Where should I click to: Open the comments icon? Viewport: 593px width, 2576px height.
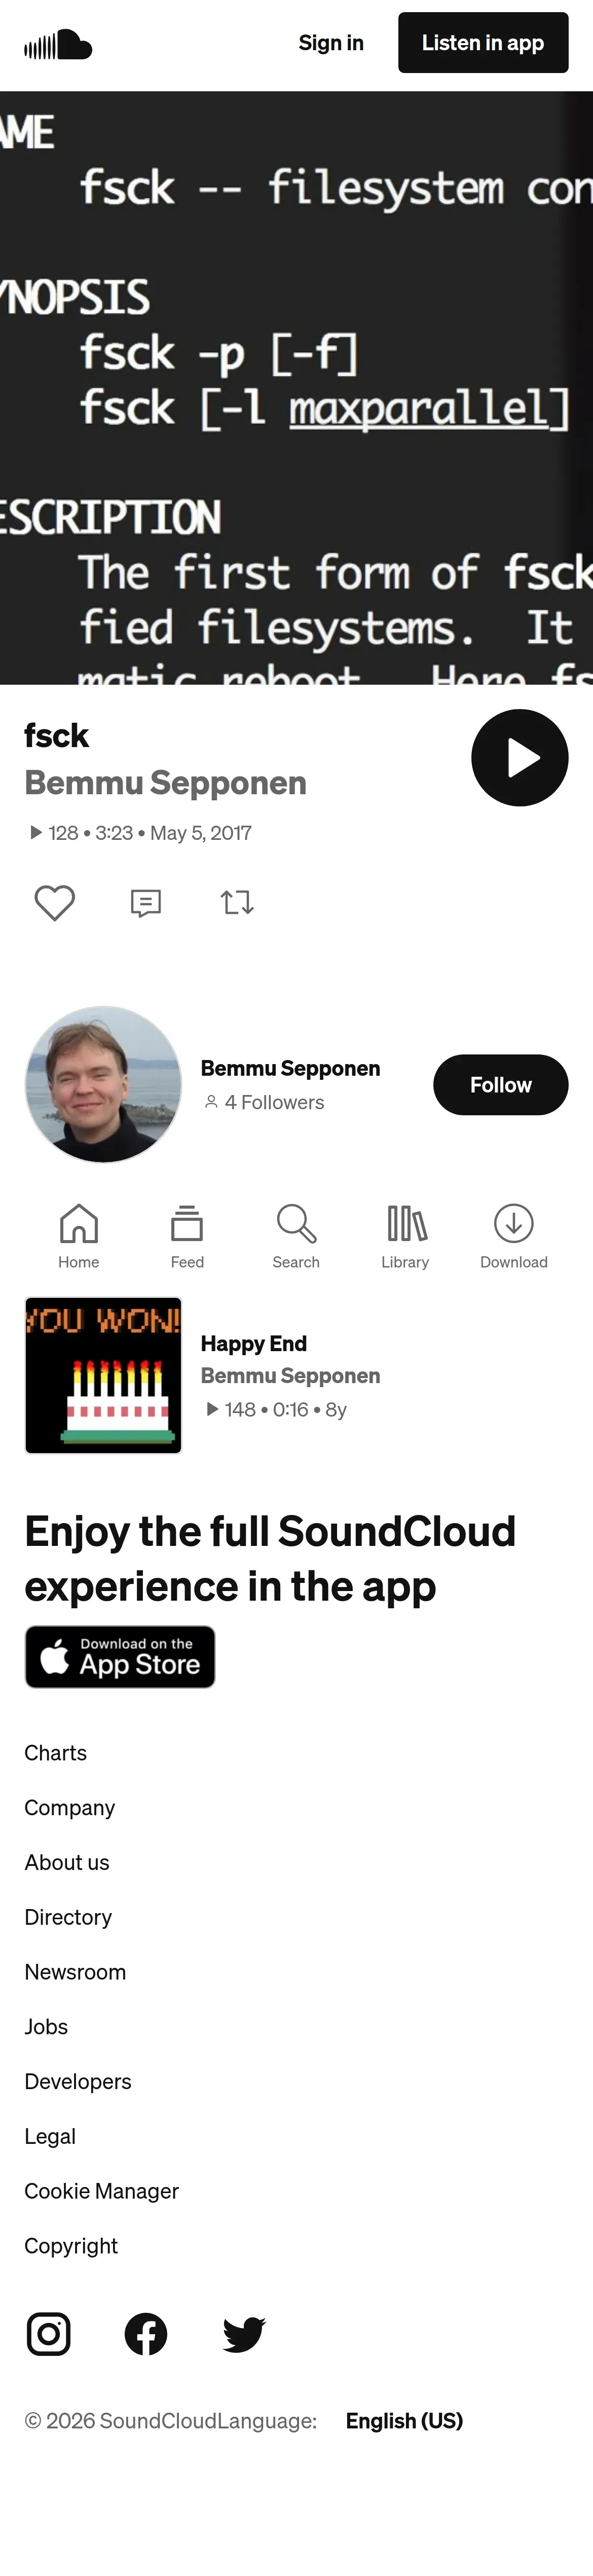click(146, 902)
